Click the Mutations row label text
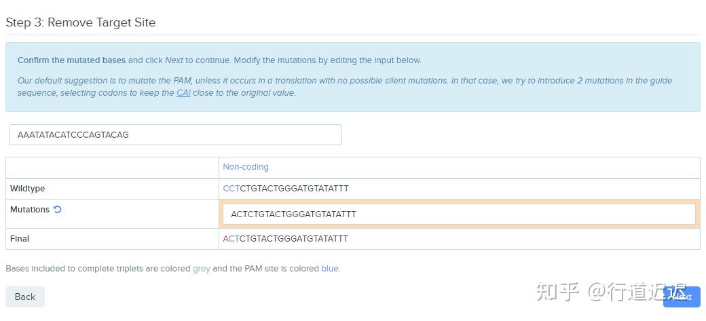Image resolution: width=706 pixels, height=321 pixels. (x=30, y=210)
